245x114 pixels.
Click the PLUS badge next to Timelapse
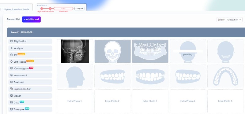[27, 108]
